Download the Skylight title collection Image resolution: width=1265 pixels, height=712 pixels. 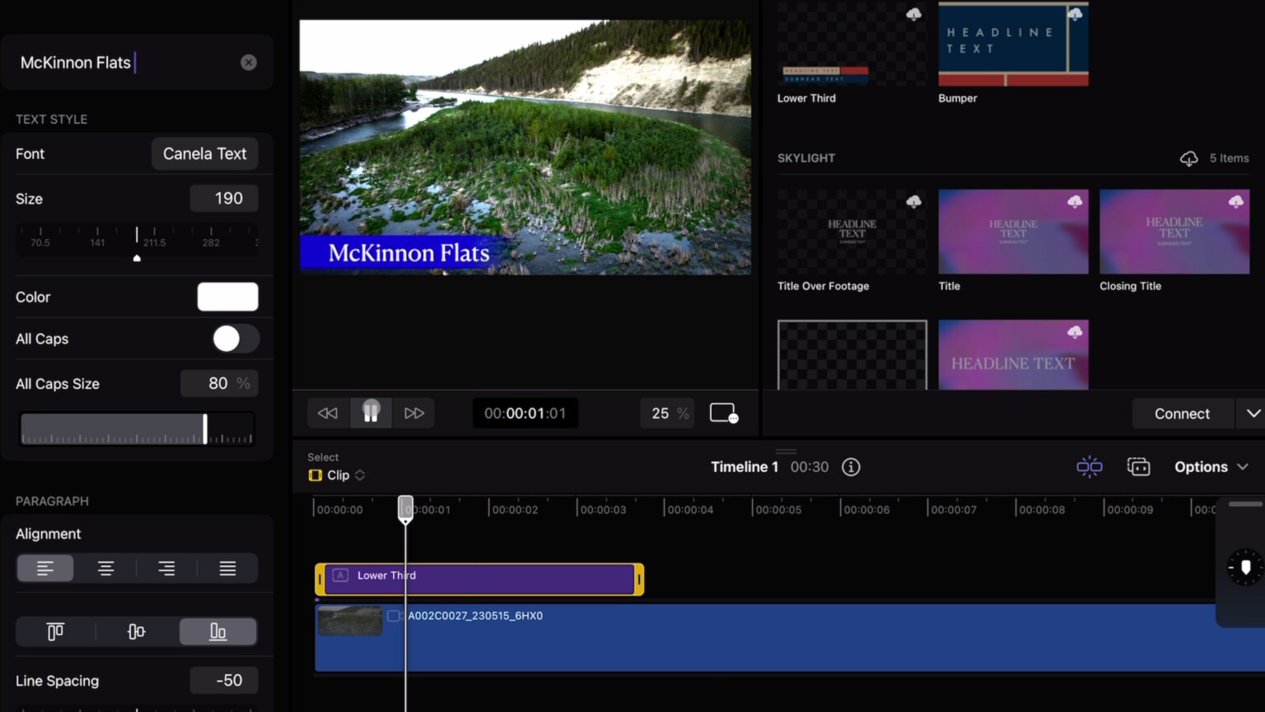[1188, 158]
